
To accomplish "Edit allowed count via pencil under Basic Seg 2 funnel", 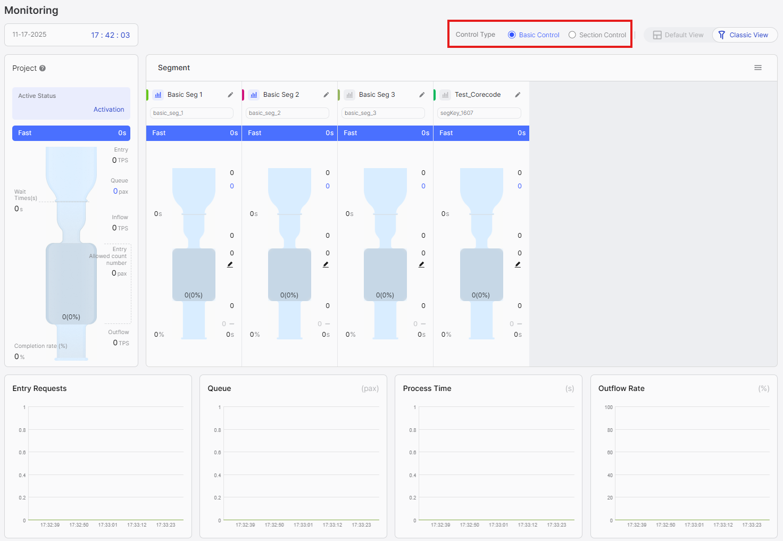I will coord(326,264).
